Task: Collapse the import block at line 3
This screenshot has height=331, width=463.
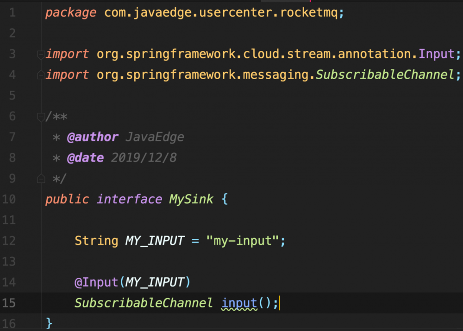Action: coord(41,54)
